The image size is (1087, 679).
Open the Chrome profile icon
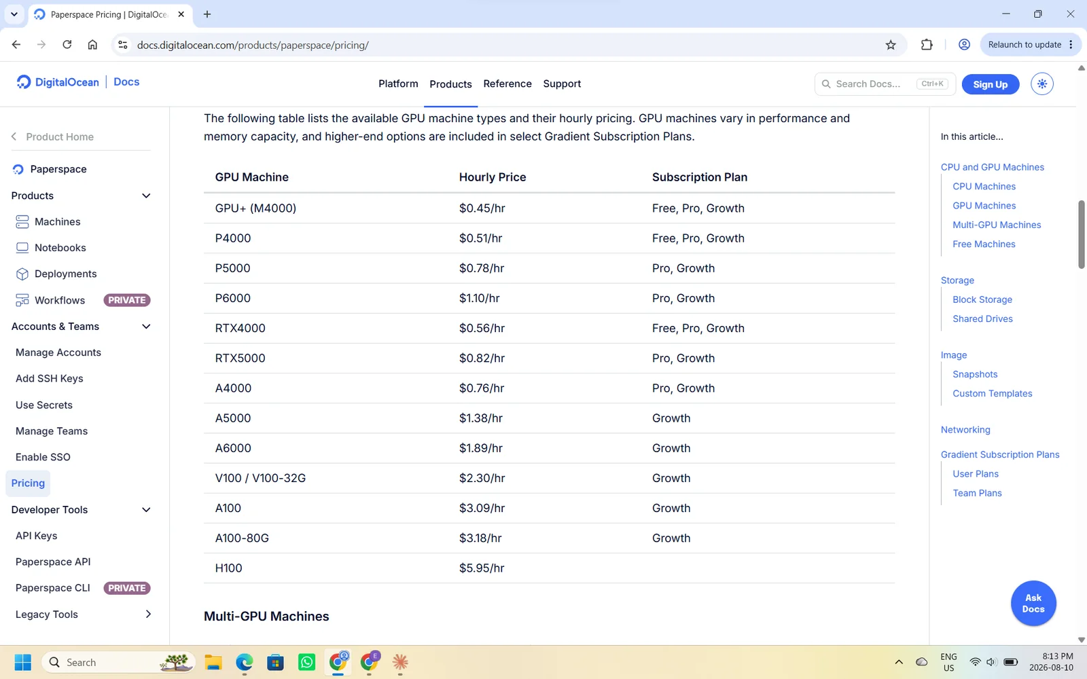click(964, 45)
